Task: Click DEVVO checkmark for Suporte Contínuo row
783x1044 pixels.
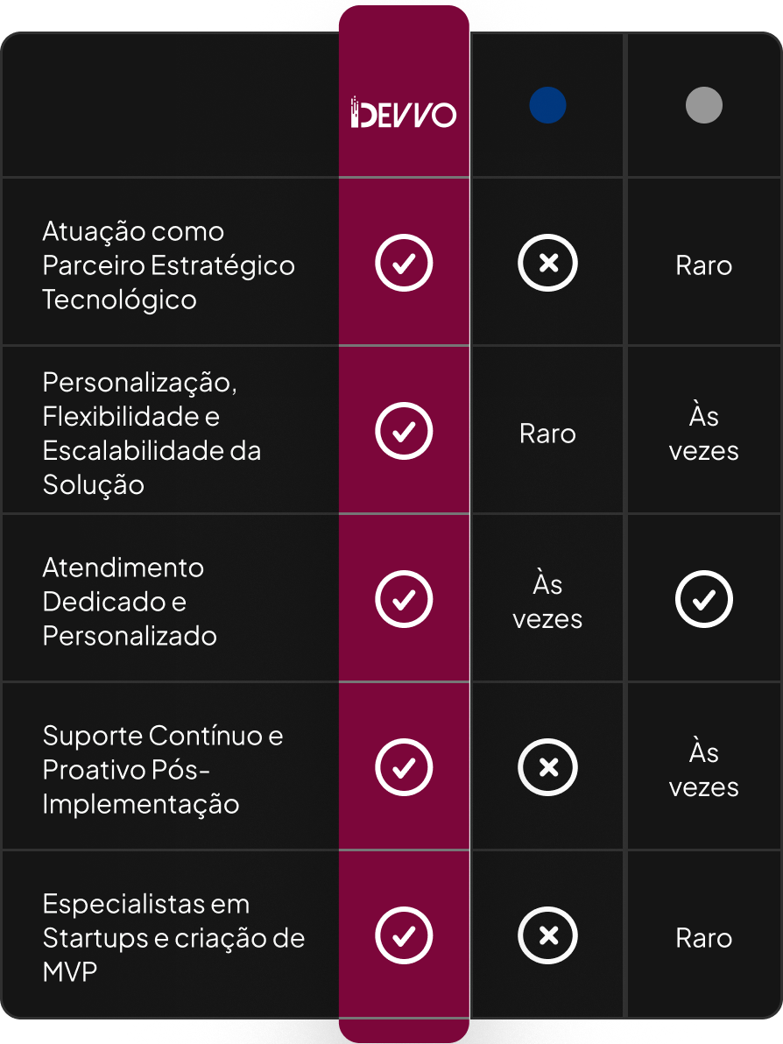Action: pyautogui.click(x=404, y=767)
